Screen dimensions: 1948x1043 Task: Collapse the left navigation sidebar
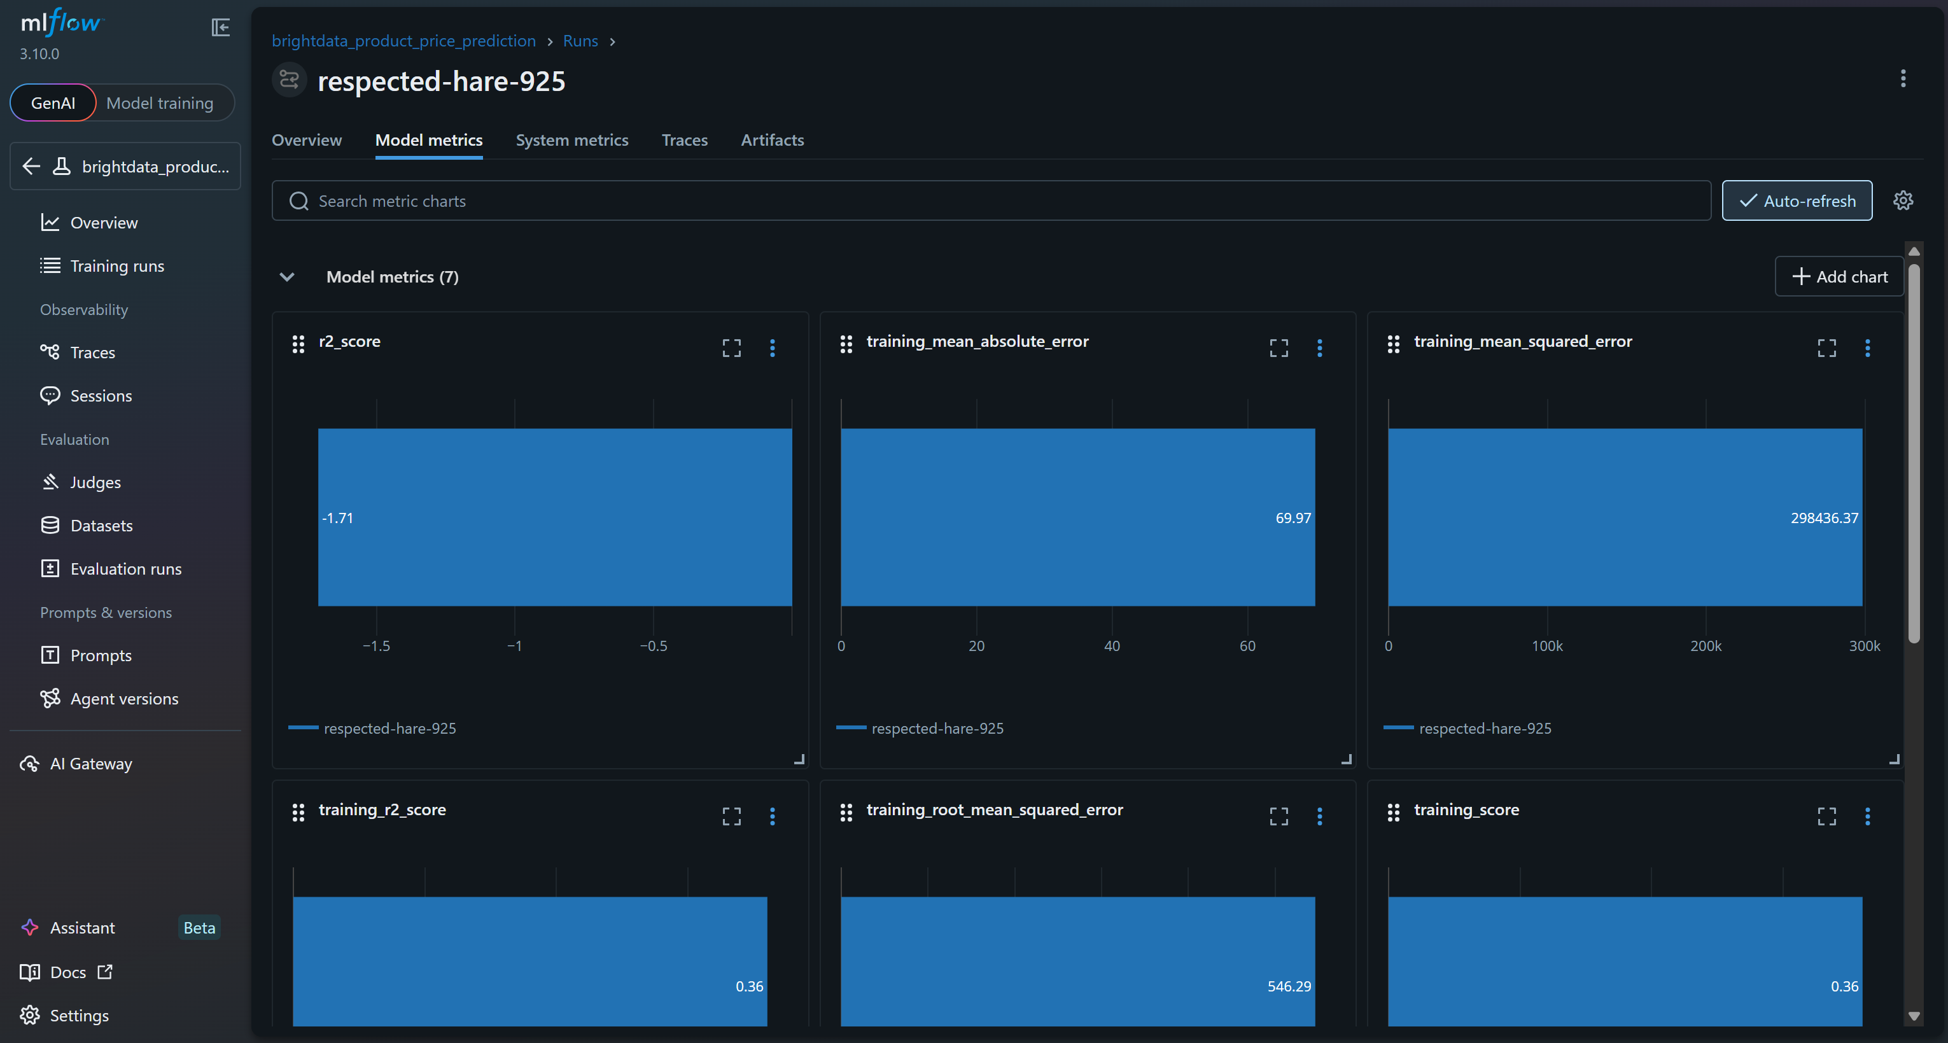point(220,27)
